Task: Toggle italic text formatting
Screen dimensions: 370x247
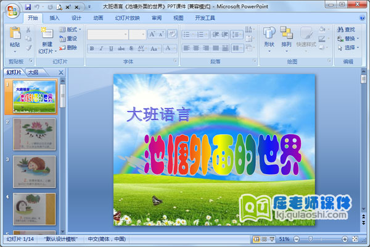Action: [102, 48]
